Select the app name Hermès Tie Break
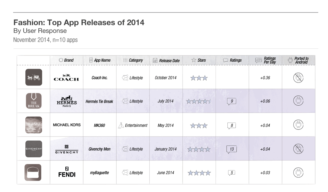Screen dimensions: 328x192 (99, 101)
